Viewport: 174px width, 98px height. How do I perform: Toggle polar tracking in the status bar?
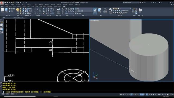(x=134, y=94)
